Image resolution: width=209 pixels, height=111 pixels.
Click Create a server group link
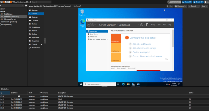[x=141, y=52]
